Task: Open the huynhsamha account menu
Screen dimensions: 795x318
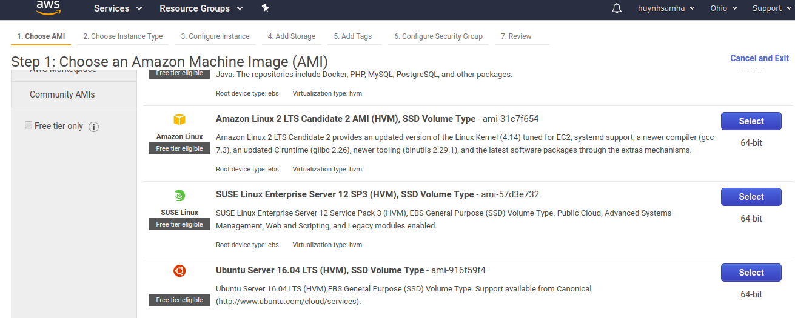Action: coord(667,8)
